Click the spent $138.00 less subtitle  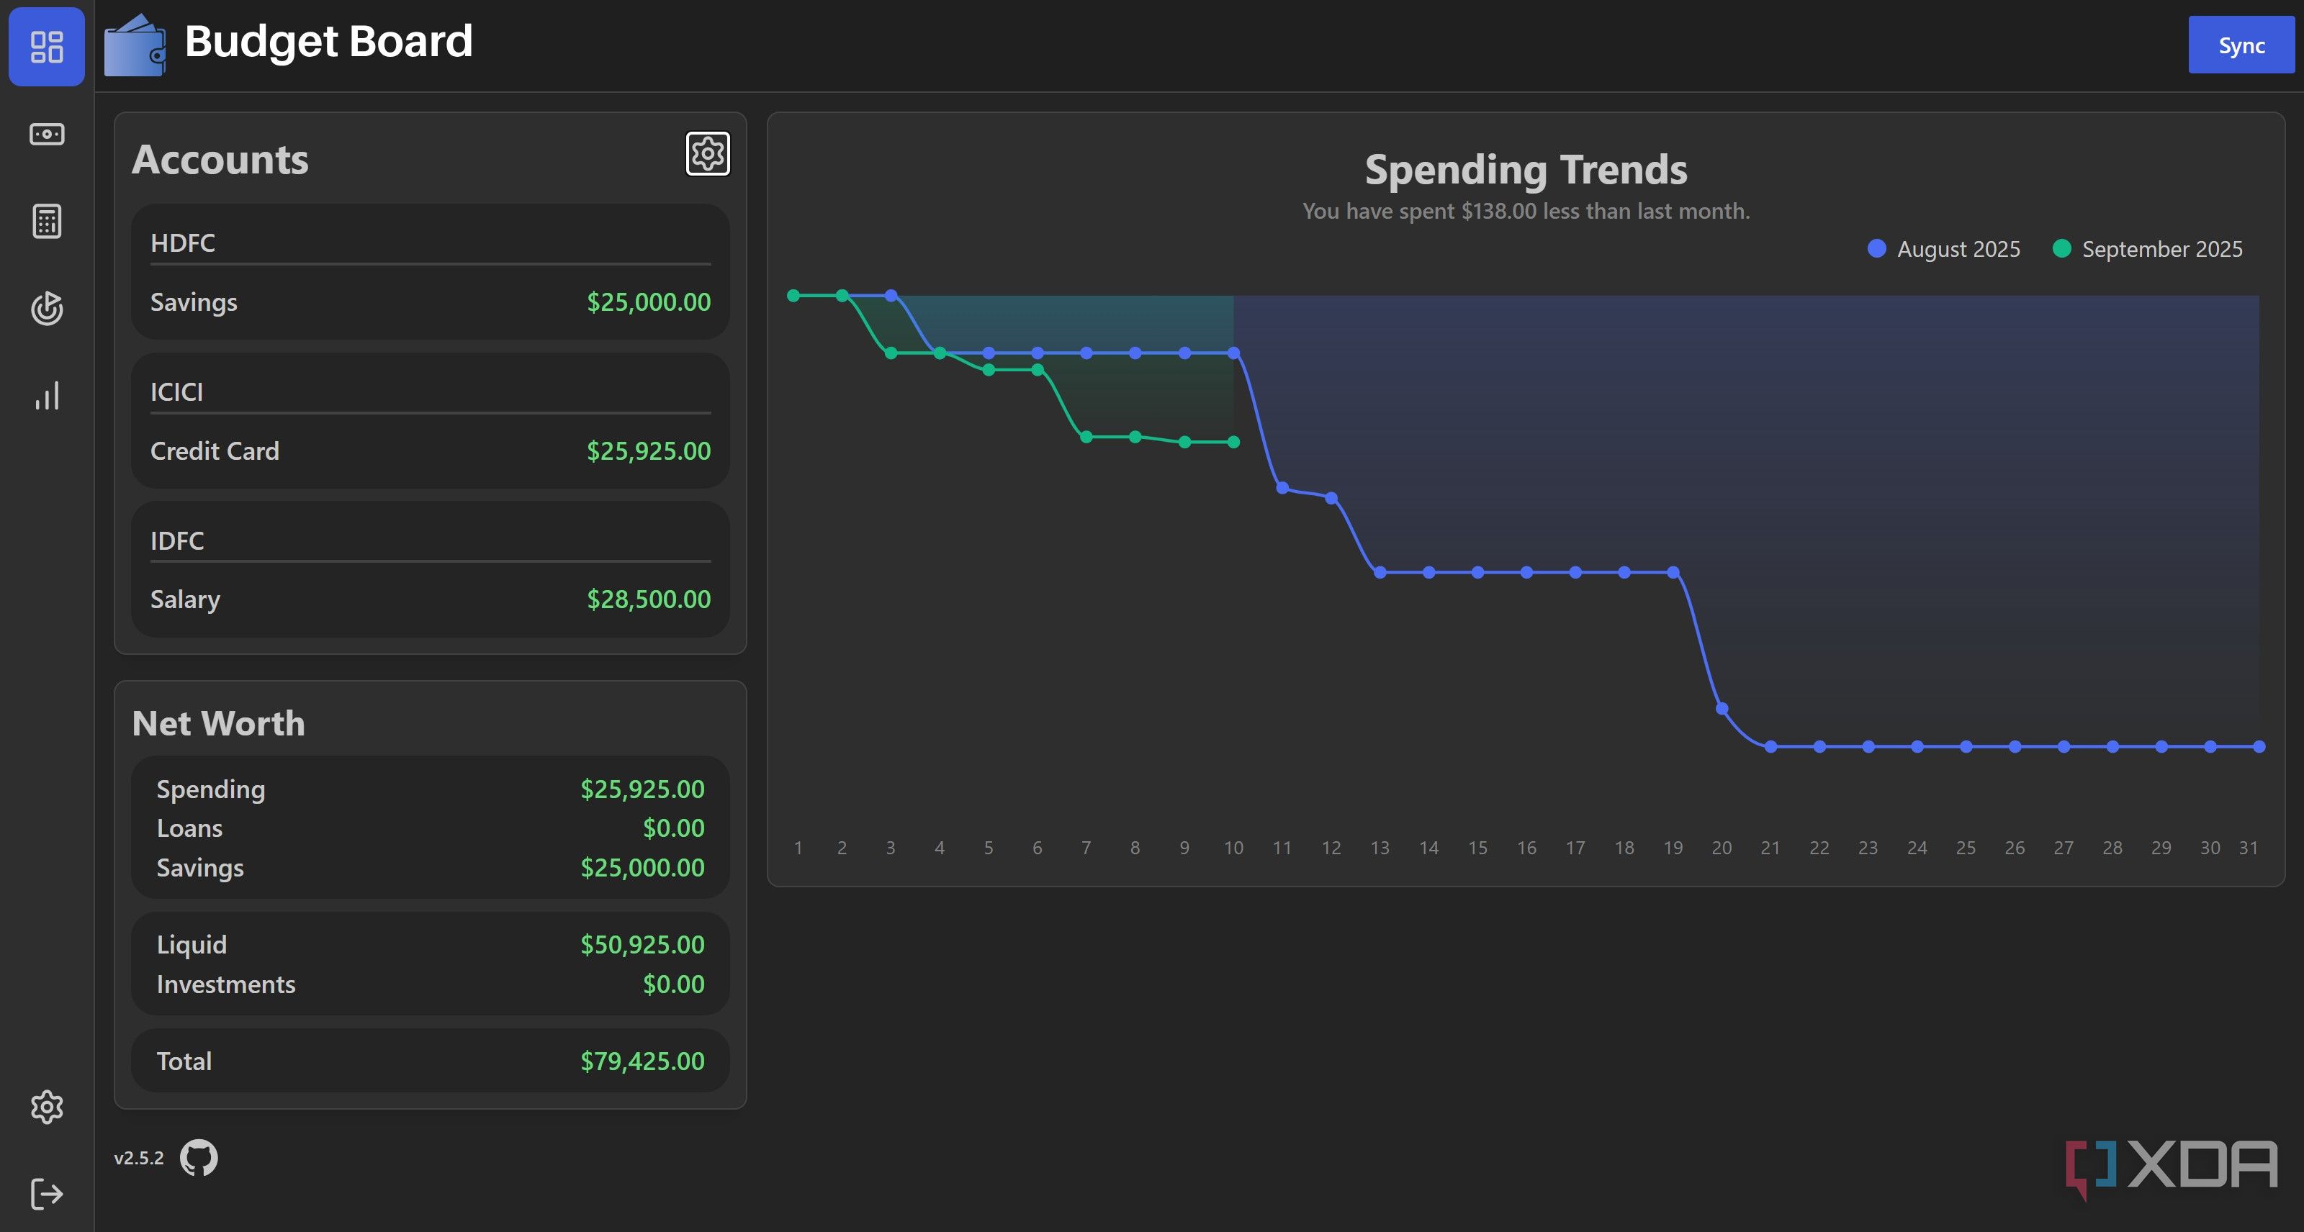[1526, 211]
